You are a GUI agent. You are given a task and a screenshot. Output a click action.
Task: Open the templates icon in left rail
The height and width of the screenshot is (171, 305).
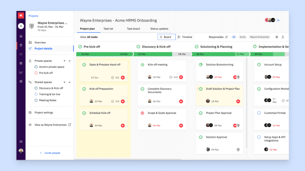[x=21, y=63]
